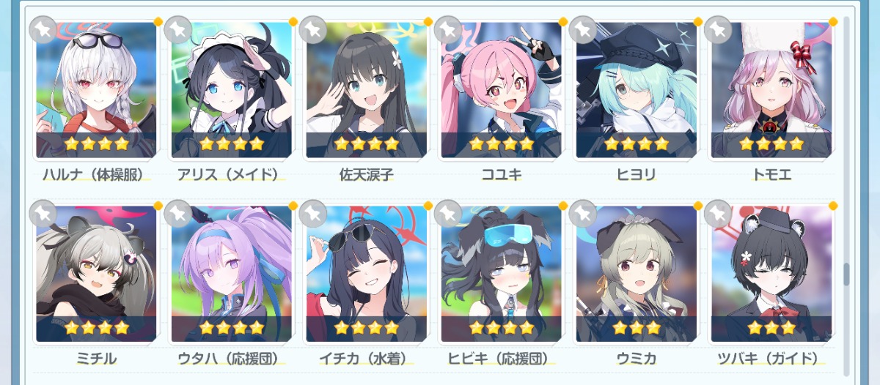Viewport: 880px width, 385px height.
Task: Click the pin icon on ヒビキ（応援団）card
Action: coord(447,213)
